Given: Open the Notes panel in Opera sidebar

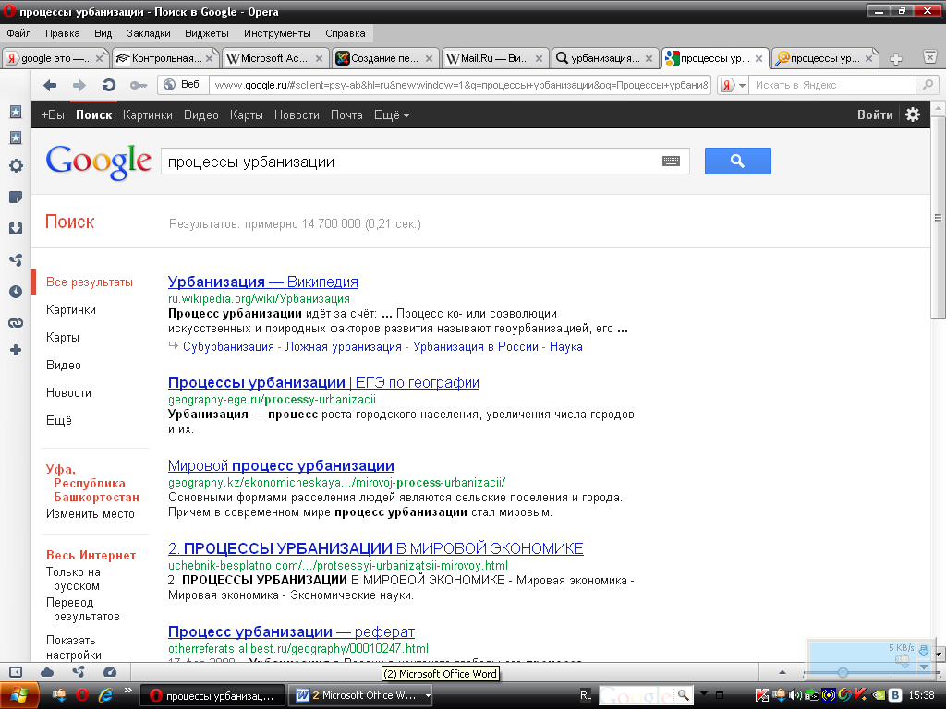Looking at the screenshot, I should pyautogui.click(x=16, y=198).
